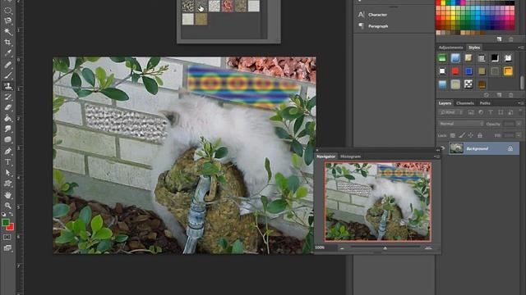Open the Opacity slider arrow
This screenshot has height=295, width=526.
519,124
